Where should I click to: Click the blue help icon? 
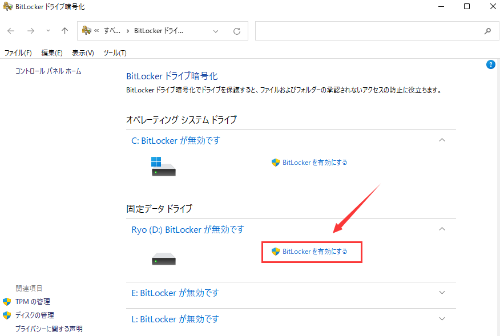point(491,64)
